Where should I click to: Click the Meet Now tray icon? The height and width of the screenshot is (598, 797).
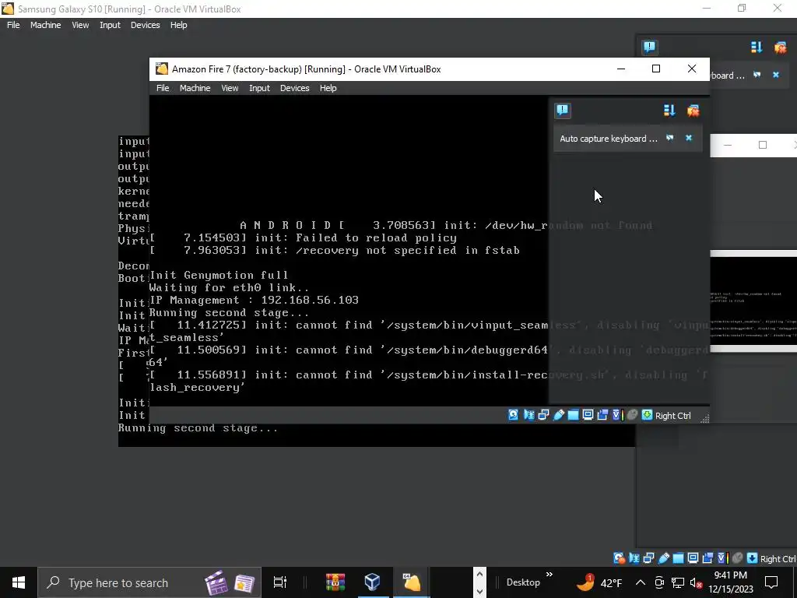coord(659,582)
